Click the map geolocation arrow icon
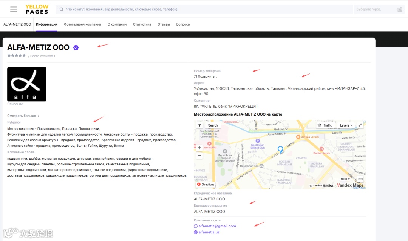 point(199,125)
